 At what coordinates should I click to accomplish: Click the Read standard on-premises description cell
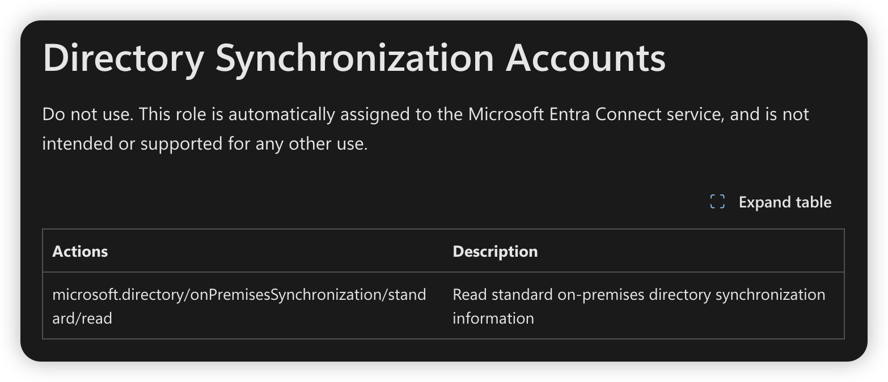click(644, 306)
